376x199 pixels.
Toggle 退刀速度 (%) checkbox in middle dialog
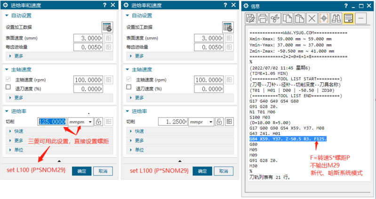[129, 87]
